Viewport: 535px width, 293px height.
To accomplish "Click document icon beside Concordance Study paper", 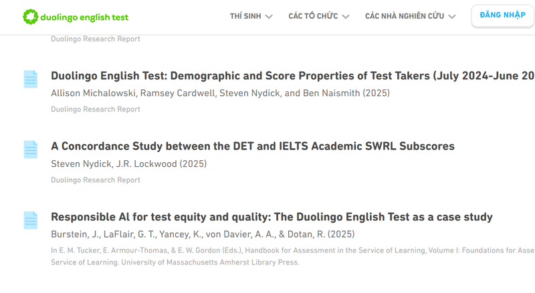I will [x=31, y=150].
